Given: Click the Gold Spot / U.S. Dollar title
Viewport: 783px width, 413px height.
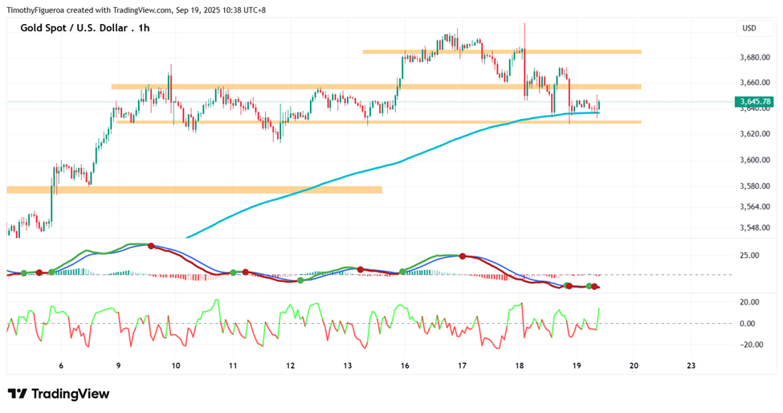Looking at the screenshot, I should pyautogui.click(x=85, y=28).
